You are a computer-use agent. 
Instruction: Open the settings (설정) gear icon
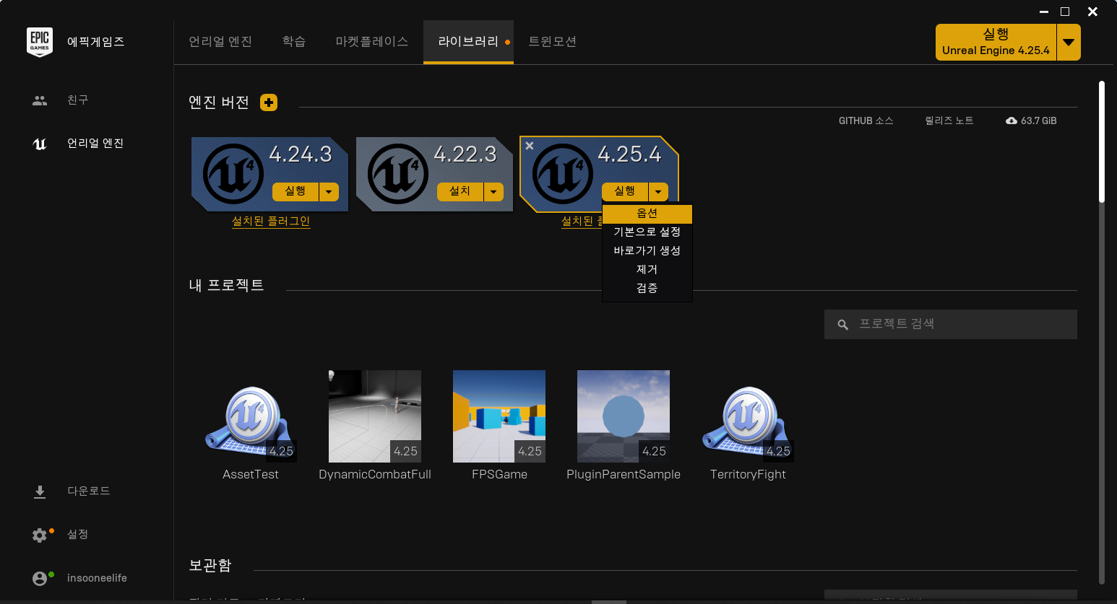(40, 535)
